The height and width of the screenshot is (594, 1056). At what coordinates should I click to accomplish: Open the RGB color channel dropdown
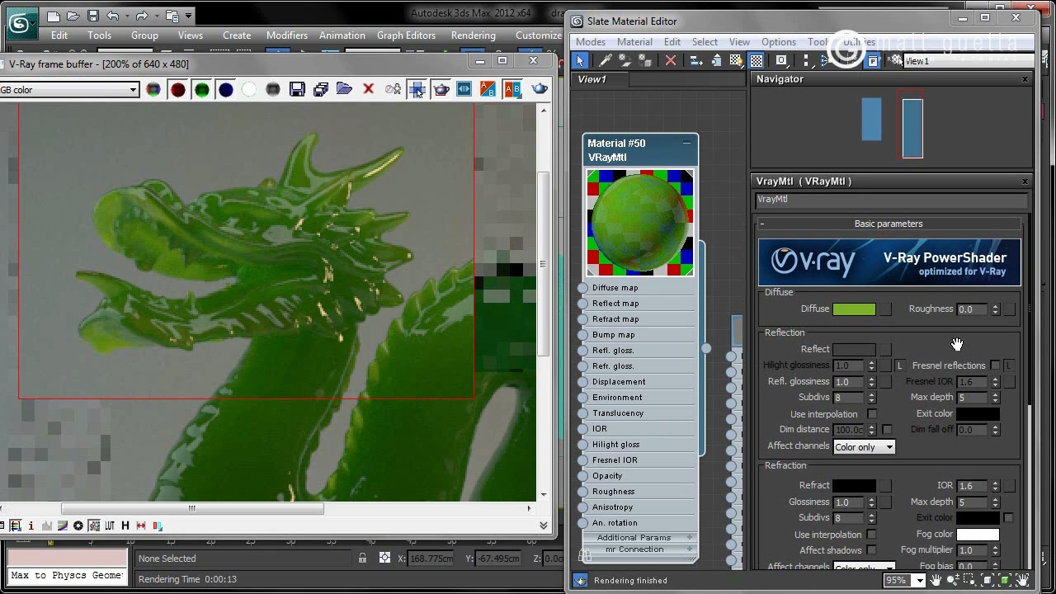(x=133, y=90)
